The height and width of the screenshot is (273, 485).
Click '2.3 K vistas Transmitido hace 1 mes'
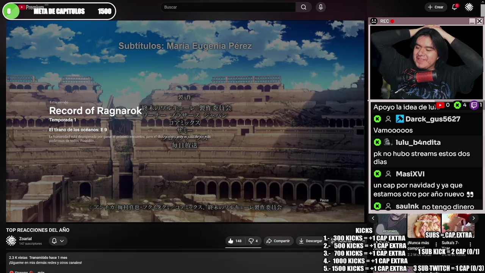[x=38, y=257]
